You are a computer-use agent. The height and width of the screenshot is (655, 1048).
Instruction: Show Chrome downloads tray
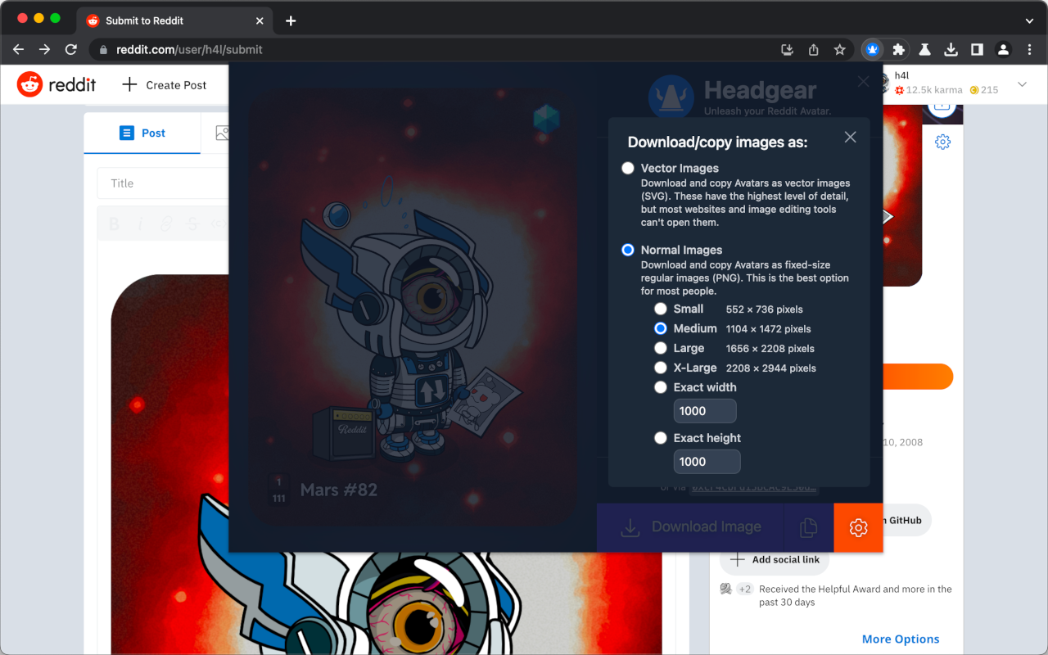(x=951, y=49)
